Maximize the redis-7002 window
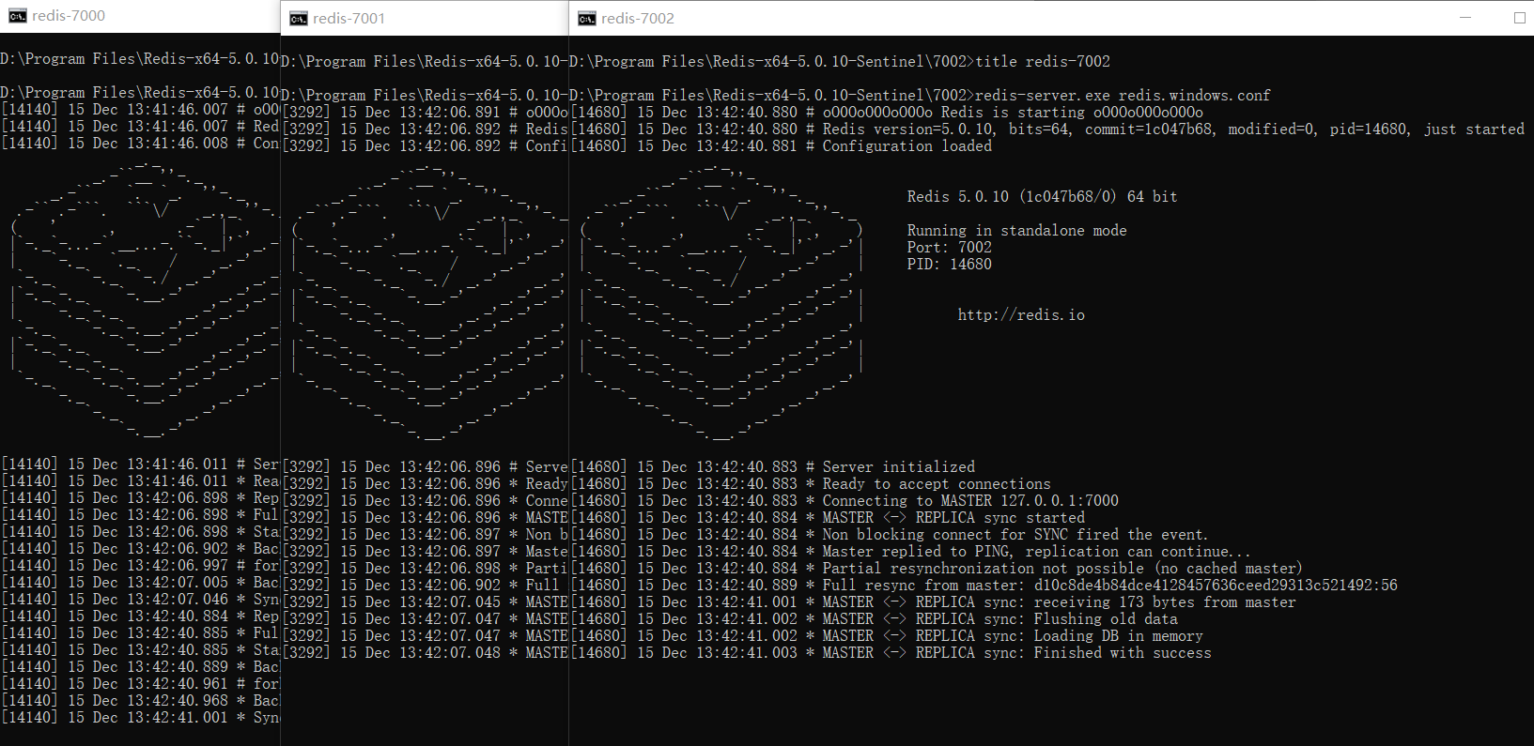The image size is (1534, 746). [x=1519, y=18]
